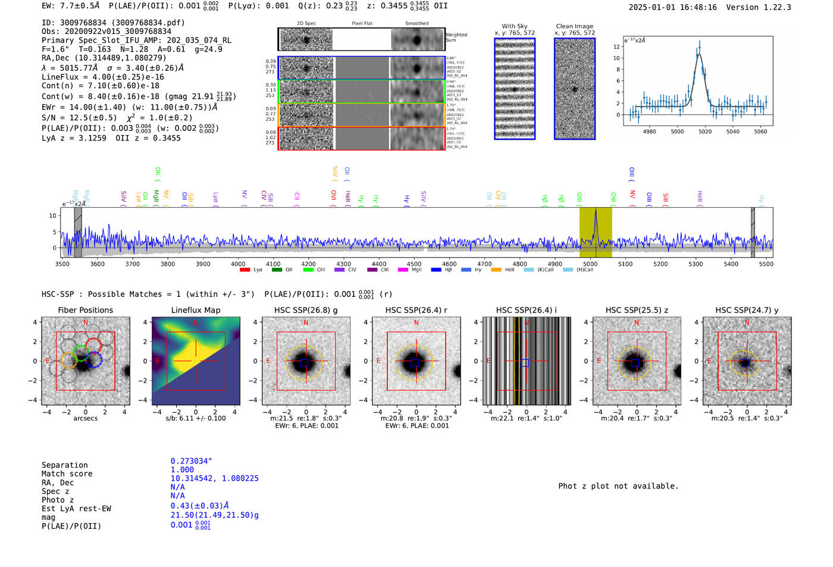Click the mag 21.50 g value
The width and height of the screenshot is (833, 567).
[215, 515]
